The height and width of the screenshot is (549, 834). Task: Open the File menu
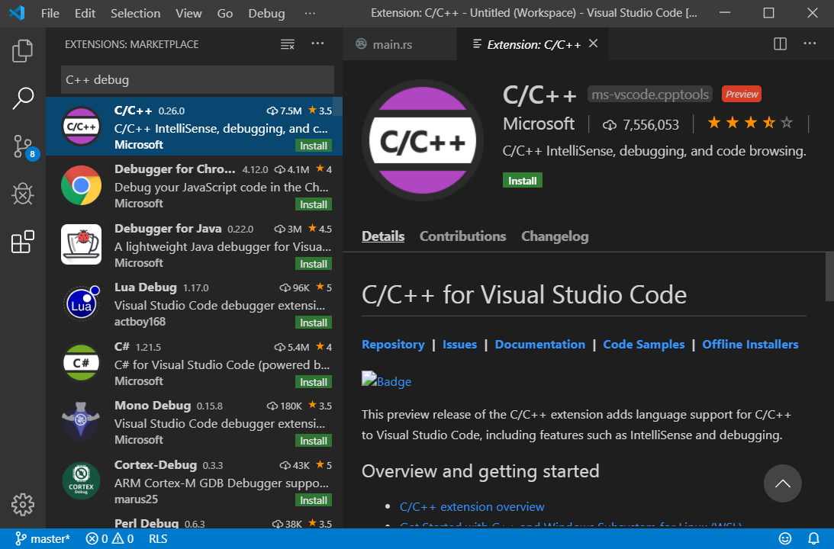[50, 13]
